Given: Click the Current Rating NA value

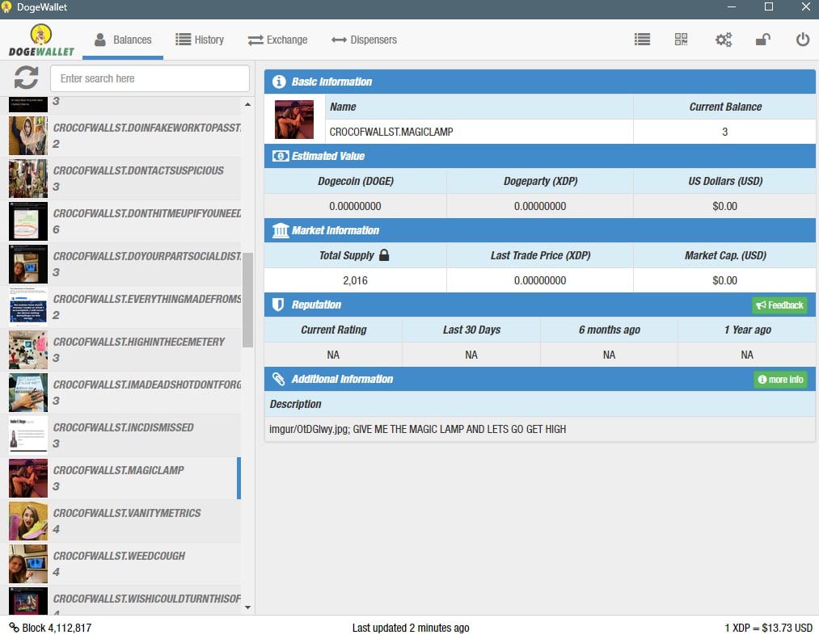Looking at the screenshot, I should click(333, 355).
